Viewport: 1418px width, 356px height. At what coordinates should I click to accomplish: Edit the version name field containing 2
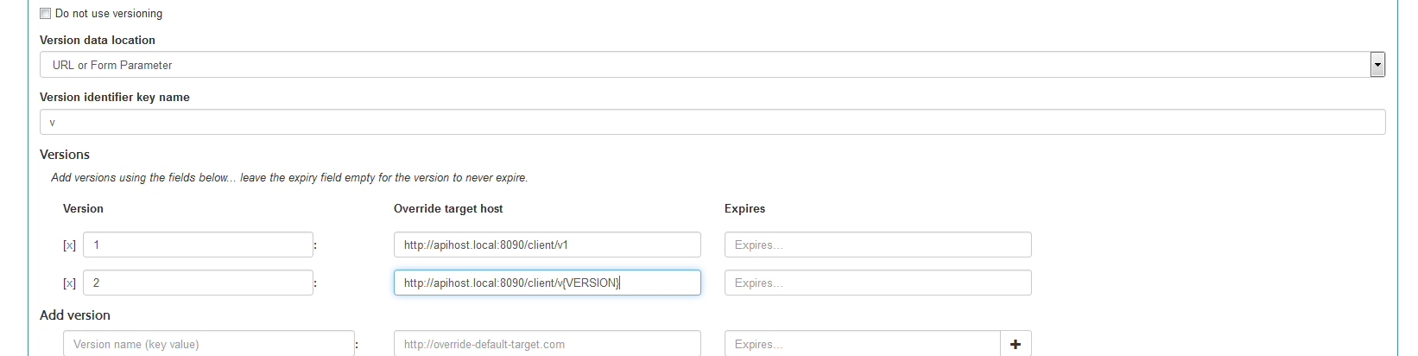point(198,283)
